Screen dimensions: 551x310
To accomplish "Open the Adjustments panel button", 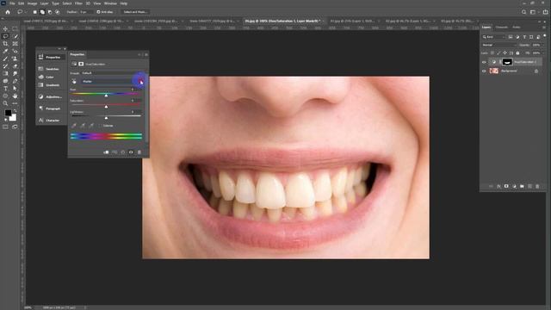I will pyautogui.click(x=51, y=96).
